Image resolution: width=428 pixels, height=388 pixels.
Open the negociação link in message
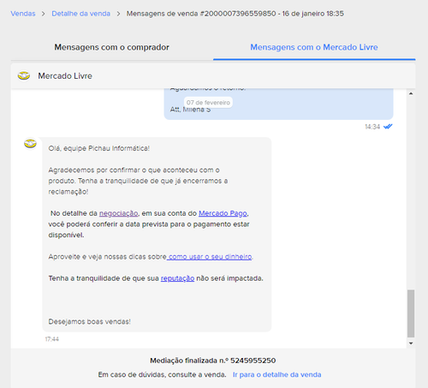(118, 213)
